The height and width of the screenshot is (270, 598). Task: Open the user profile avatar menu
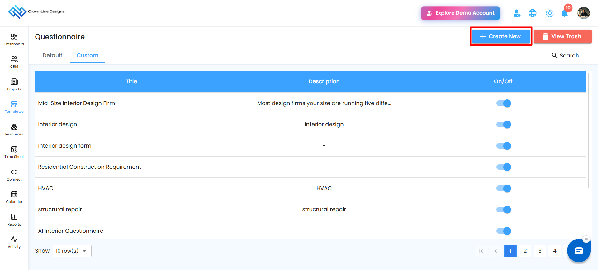click(583, 13)
